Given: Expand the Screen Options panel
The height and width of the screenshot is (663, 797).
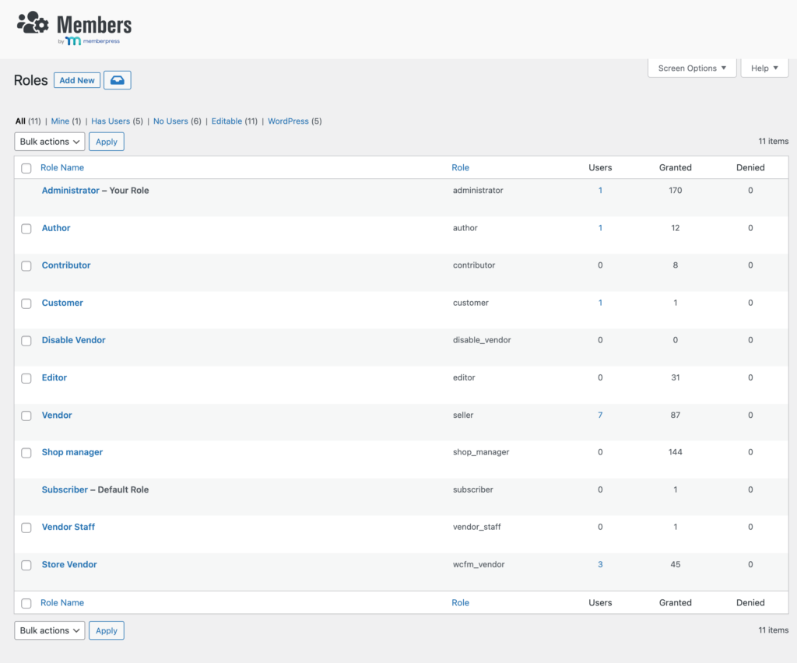Looking at the screenshot, I should click(x=692, y=68).
